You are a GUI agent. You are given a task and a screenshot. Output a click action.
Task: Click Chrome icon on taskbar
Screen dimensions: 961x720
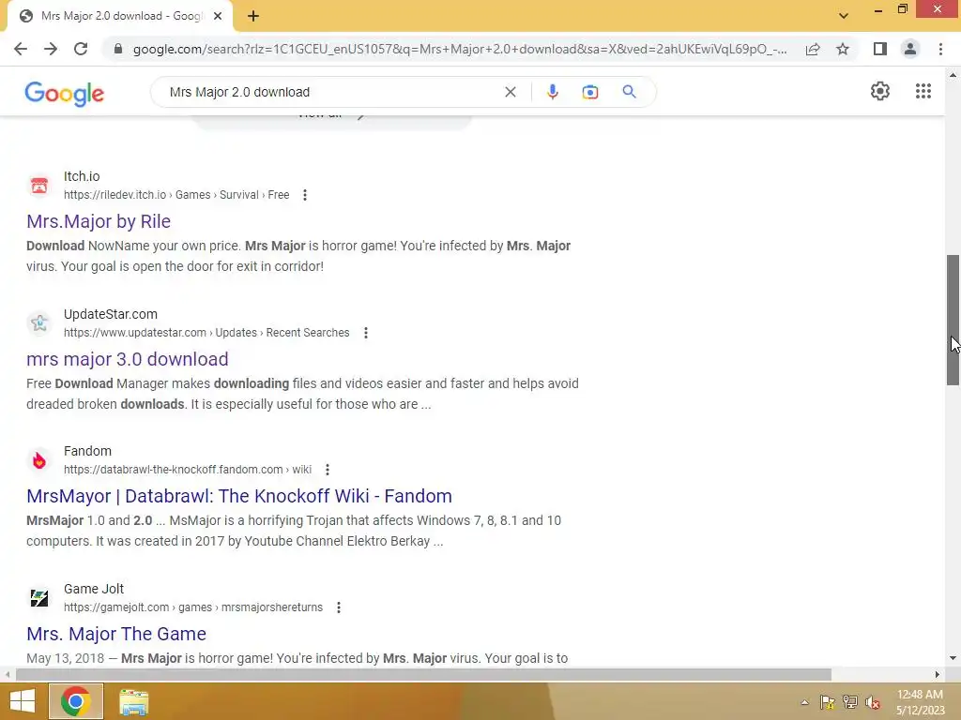(76, 701)
